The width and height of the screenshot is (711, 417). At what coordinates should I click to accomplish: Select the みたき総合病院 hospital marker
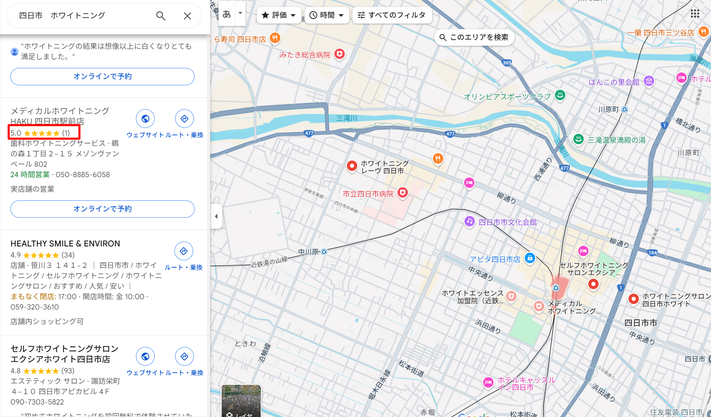(340, 54)
